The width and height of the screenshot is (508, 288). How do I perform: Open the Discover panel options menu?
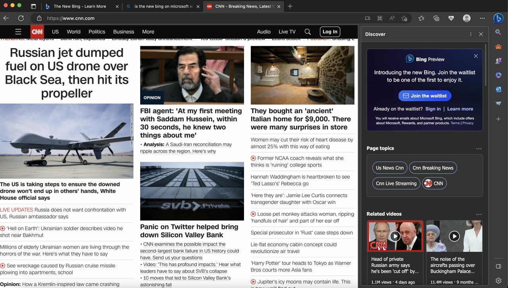click(470, 34)
